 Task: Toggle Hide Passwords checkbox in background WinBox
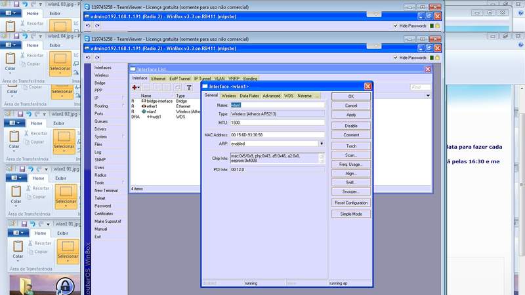pyautogui.click(x=396, y=26)
